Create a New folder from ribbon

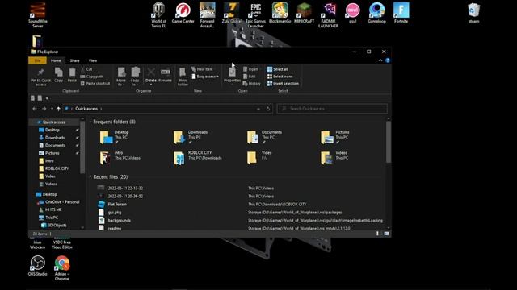[183, 77]
